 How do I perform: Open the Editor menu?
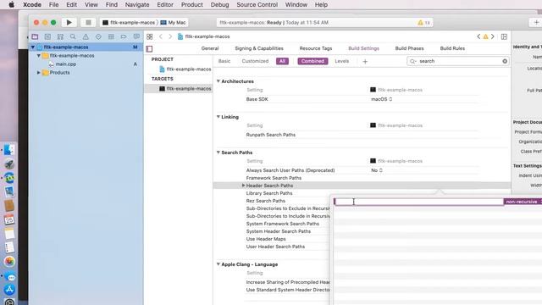[x=165, y=5]
